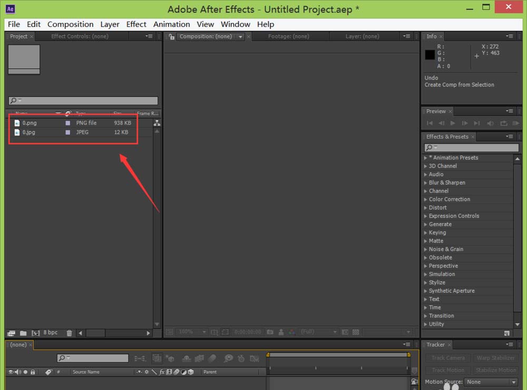Open the Composition (none) dropdown
The height and width of the screenshot is (390, 527).
240,37
